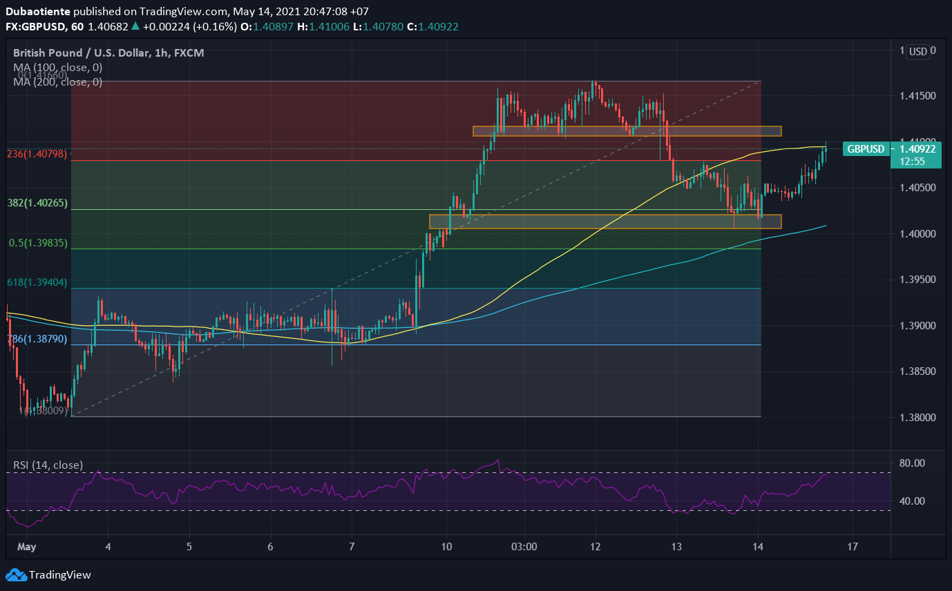The width and height of the screenshot is (952, 591).
Task: Select the lower orange support zone rectangle
Action: click(x=605, y=222)
